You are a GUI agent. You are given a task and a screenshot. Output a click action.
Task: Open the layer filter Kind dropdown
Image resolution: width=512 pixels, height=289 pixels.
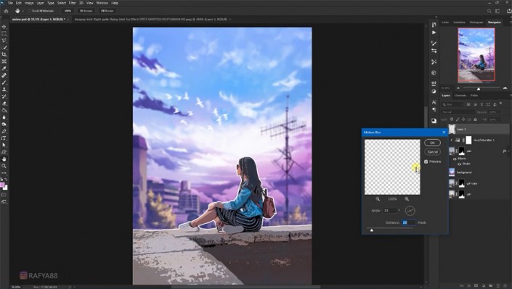[x=452, y=104]
